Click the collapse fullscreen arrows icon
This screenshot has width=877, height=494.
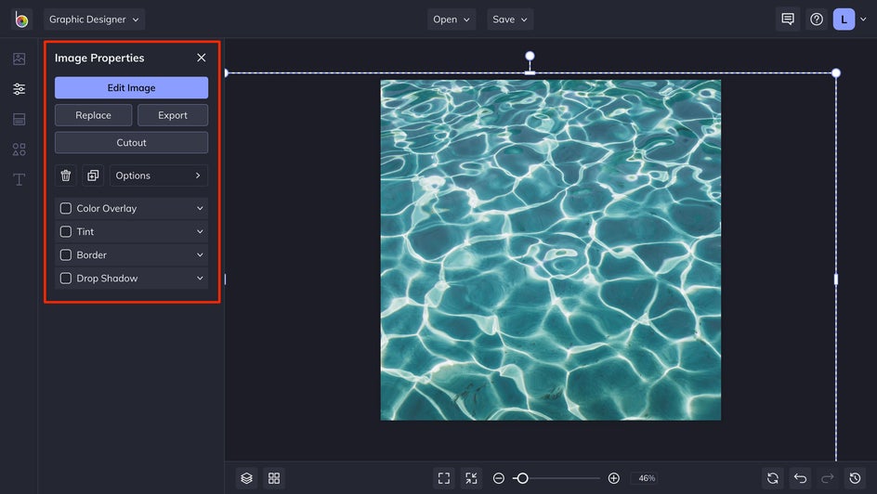pos(472,478)
